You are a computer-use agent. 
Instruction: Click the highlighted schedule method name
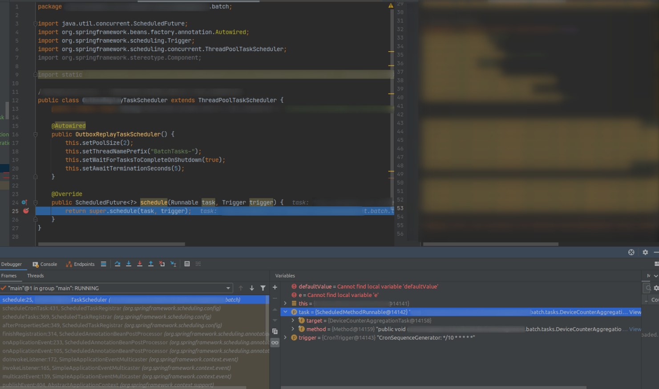pos(154,202)
